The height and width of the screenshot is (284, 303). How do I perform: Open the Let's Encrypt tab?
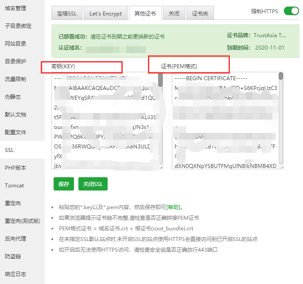click(x=105, y=14)
